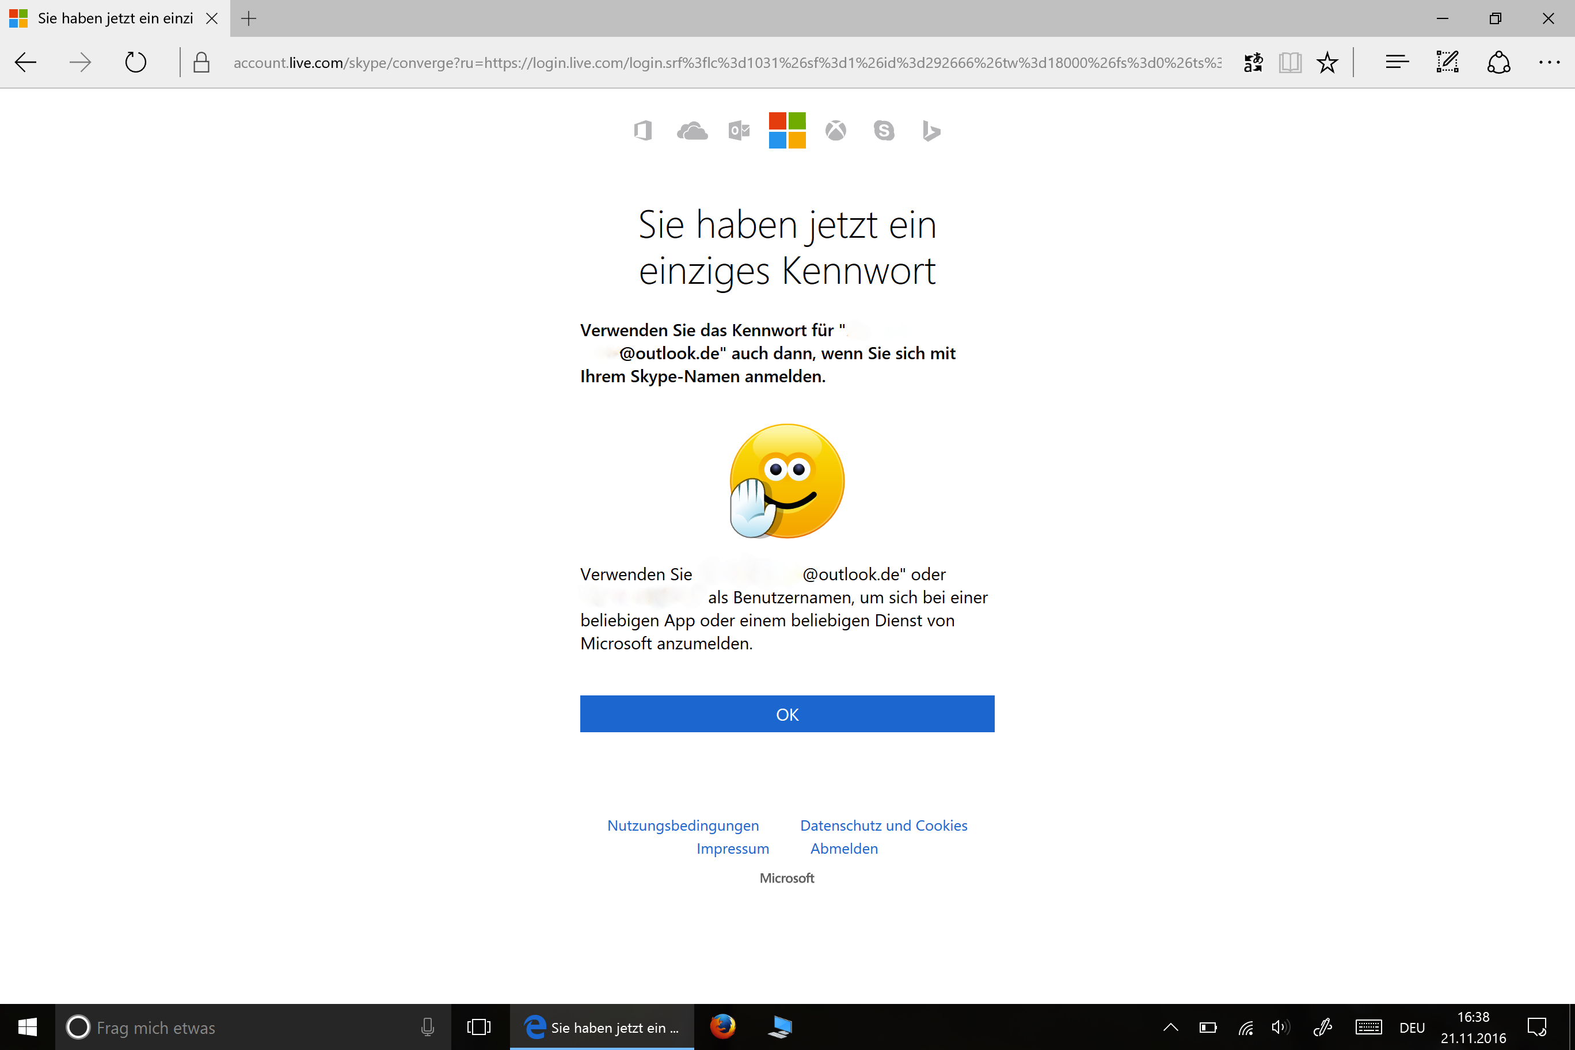Select the Skype icon in the header
Viewport: 1575px width, 1050px height.
[884, 131]
